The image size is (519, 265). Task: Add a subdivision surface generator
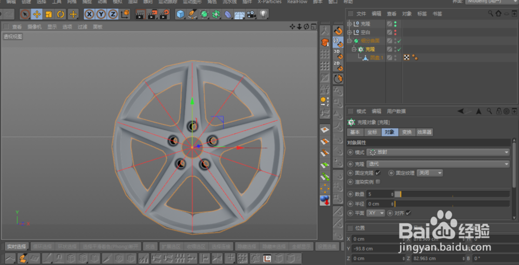click(204, 14)
